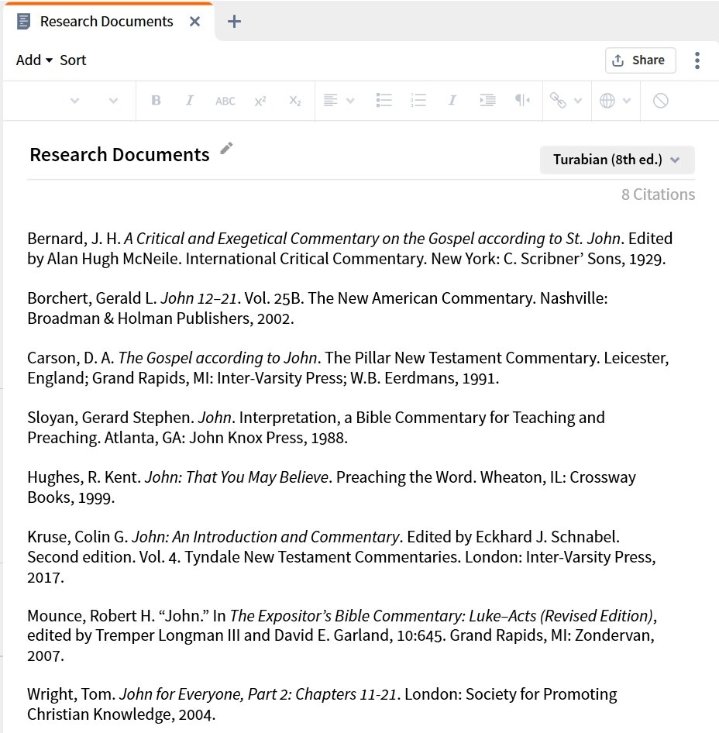This screenshot has width=719, height=733.
Task: Edit title using the pencil icon
Action: (x=226, y=149)
